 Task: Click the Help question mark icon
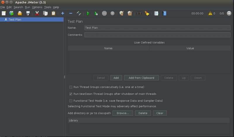164,13
